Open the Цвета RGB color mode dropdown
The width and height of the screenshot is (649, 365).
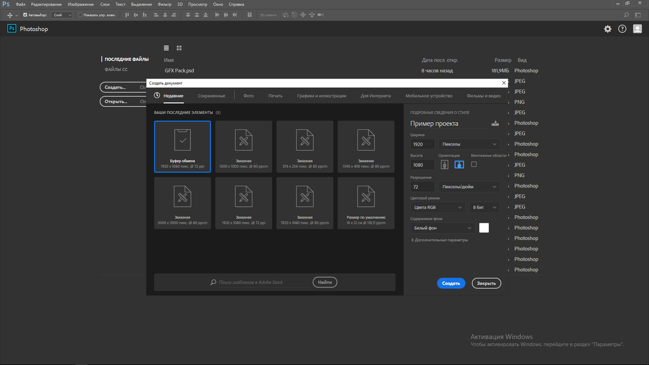[x=438, y=207]
